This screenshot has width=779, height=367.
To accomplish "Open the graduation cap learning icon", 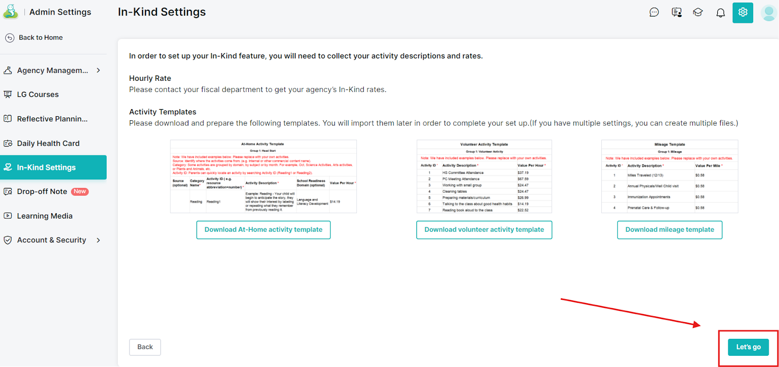I will (x=698, y=12).
